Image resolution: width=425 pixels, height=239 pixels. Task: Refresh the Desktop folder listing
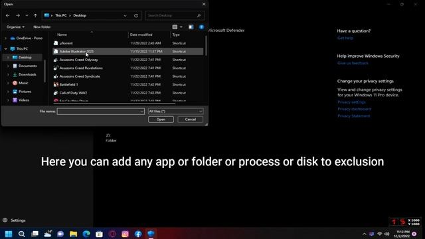point(136,16)
